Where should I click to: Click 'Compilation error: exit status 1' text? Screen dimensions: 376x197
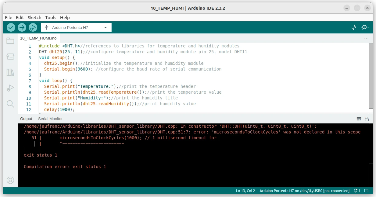pyautogui.click(x=65, y=167)
